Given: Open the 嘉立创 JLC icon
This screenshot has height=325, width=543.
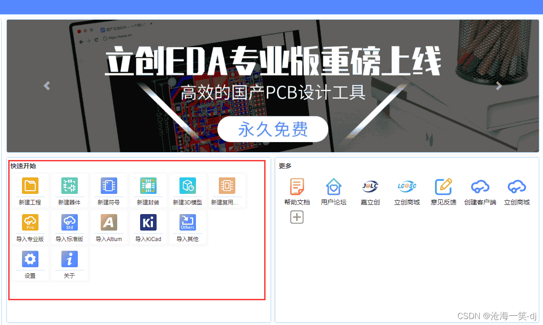Looking at the screenshot, I should point(370,186).
